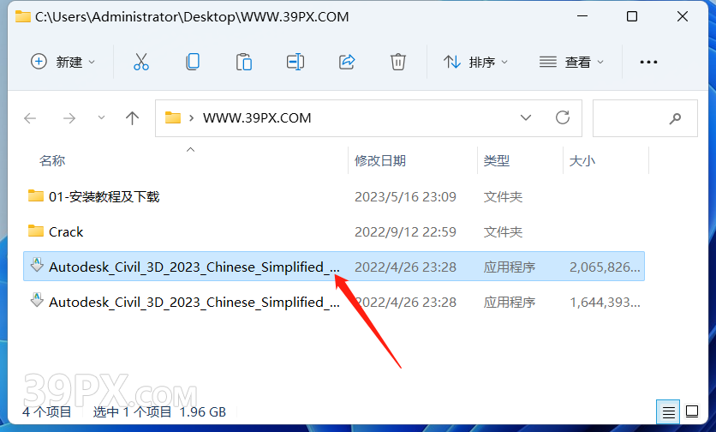Click the Cut scissors icon
Screen dimensions: 716x432
[141, 62]
